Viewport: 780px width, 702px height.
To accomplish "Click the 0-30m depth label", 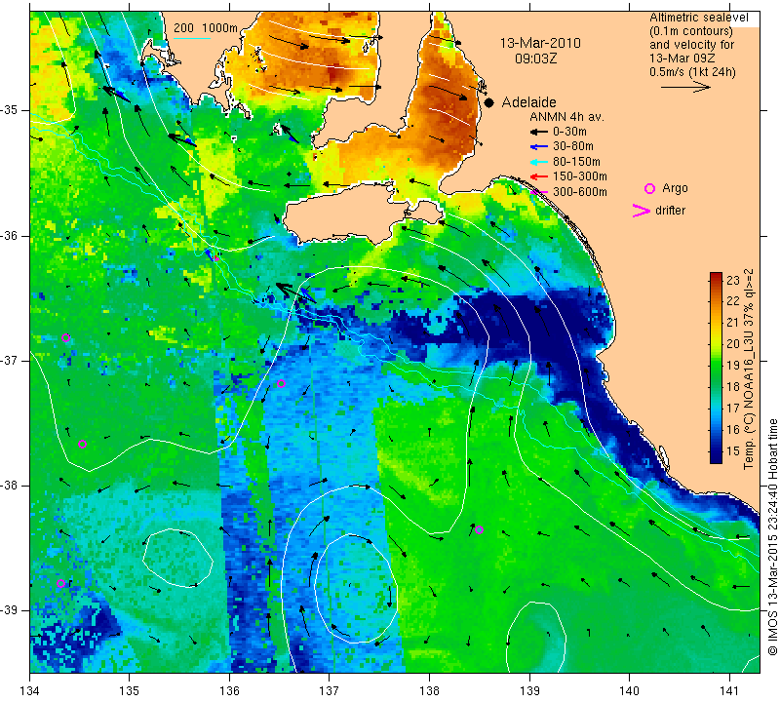I will tap(569, 132).
